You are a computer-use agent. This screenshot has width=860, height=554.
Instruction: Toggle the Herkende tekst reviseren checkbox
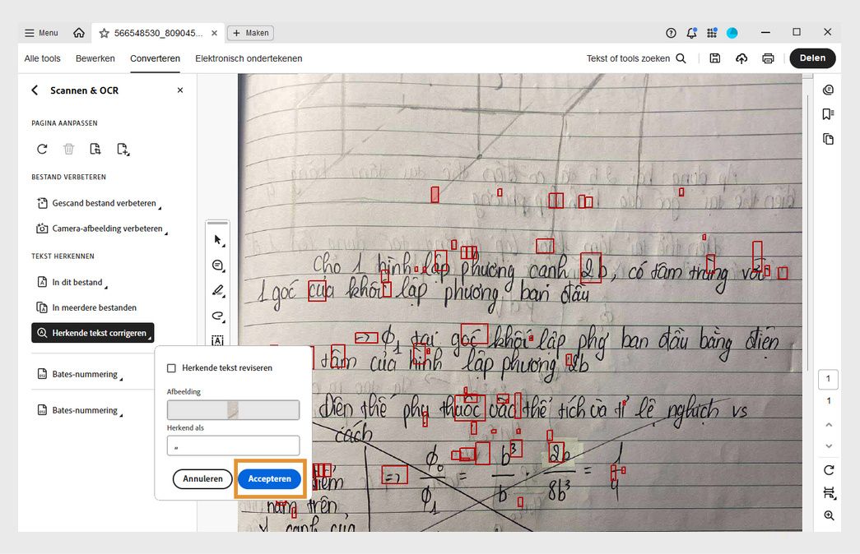(172, 367)
